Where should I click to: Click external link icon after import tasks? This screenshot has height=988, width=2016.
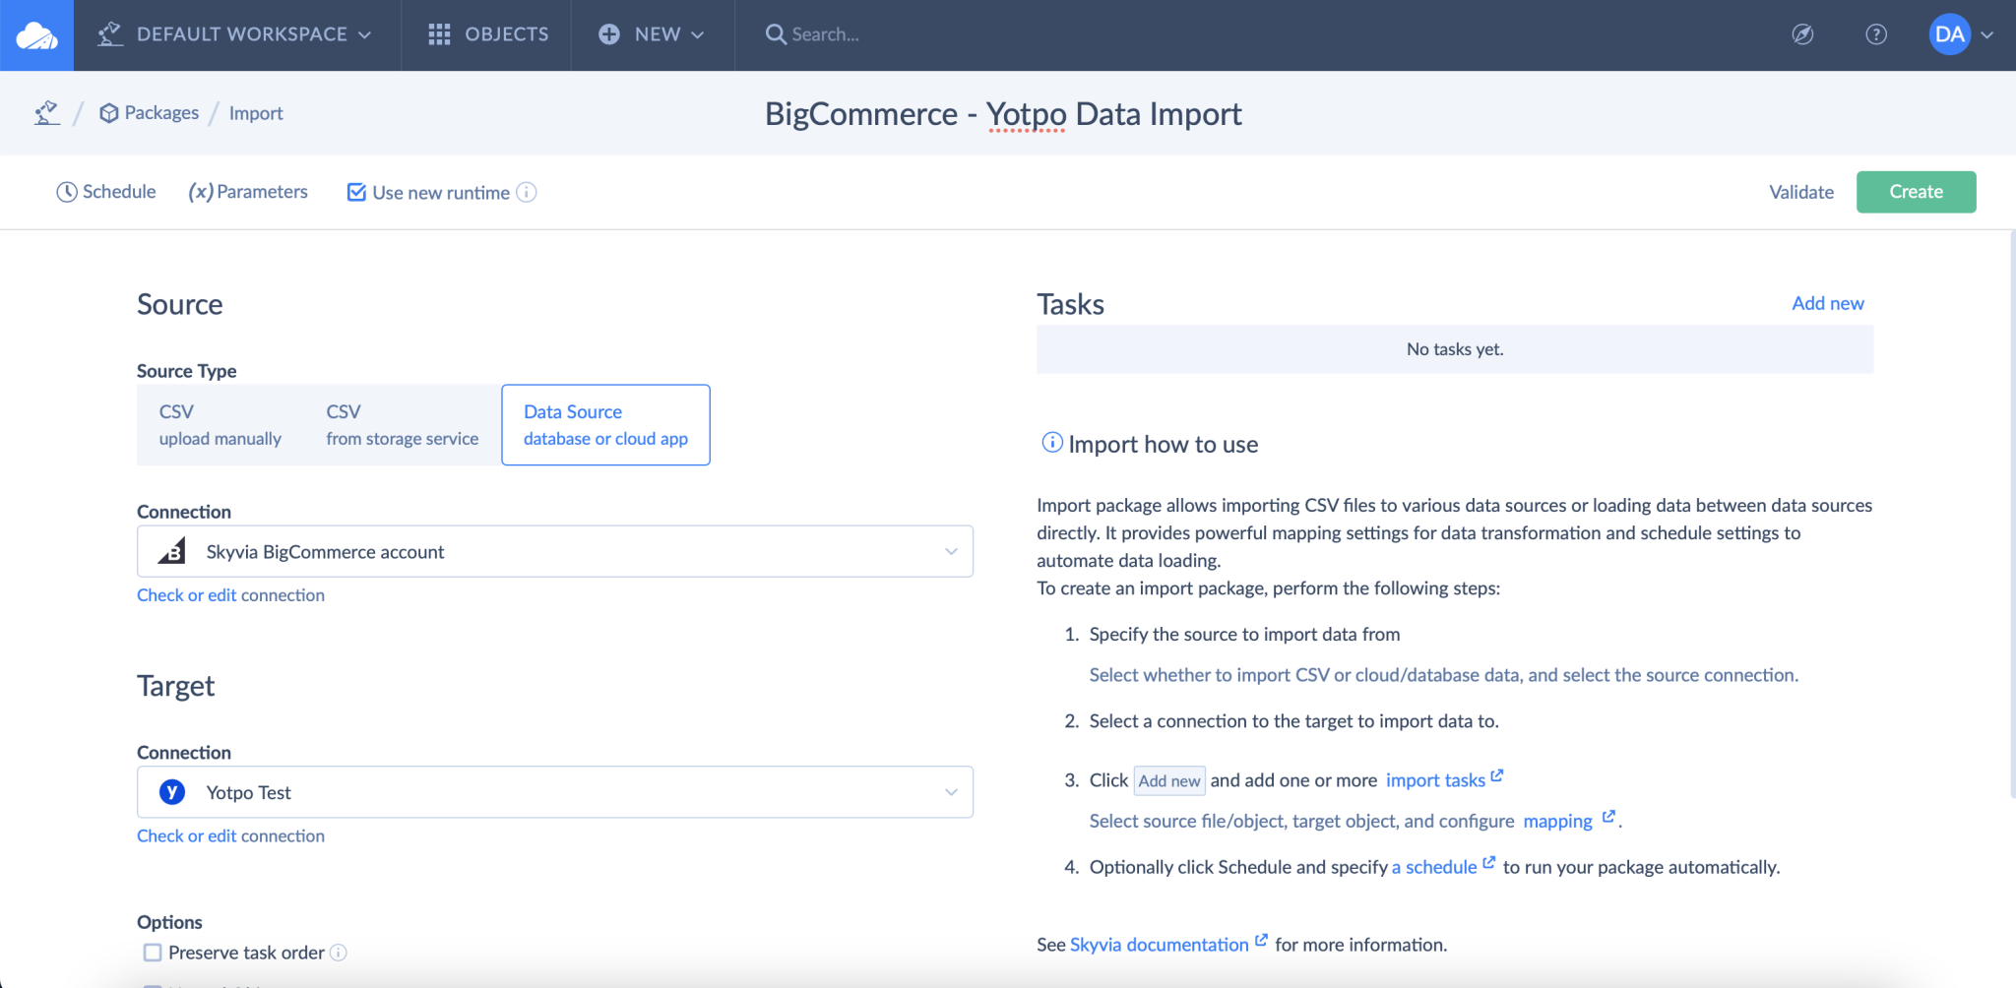(1496, 775)
